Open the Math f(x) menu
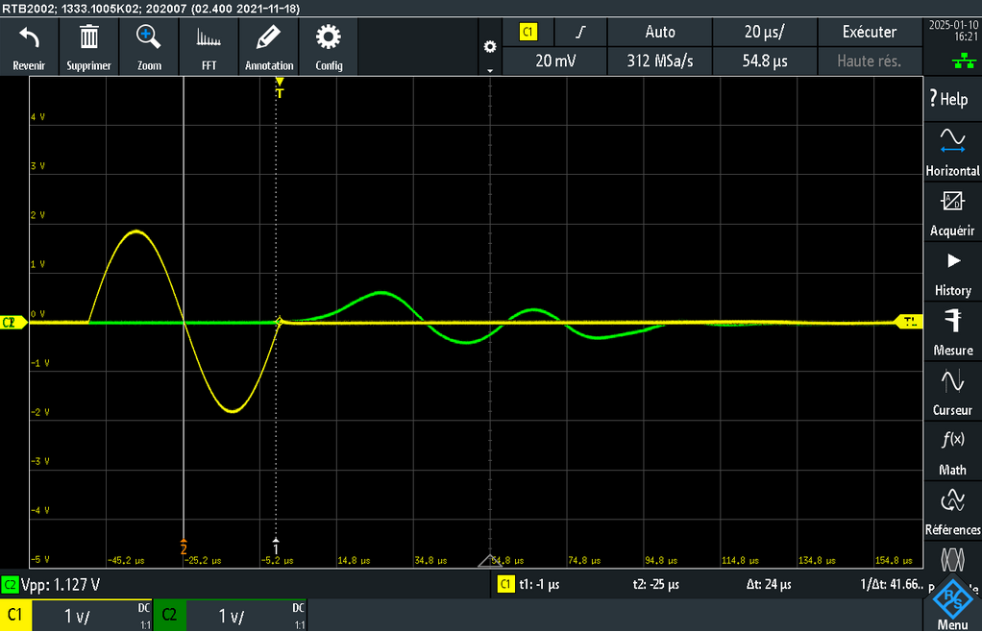 952,451
